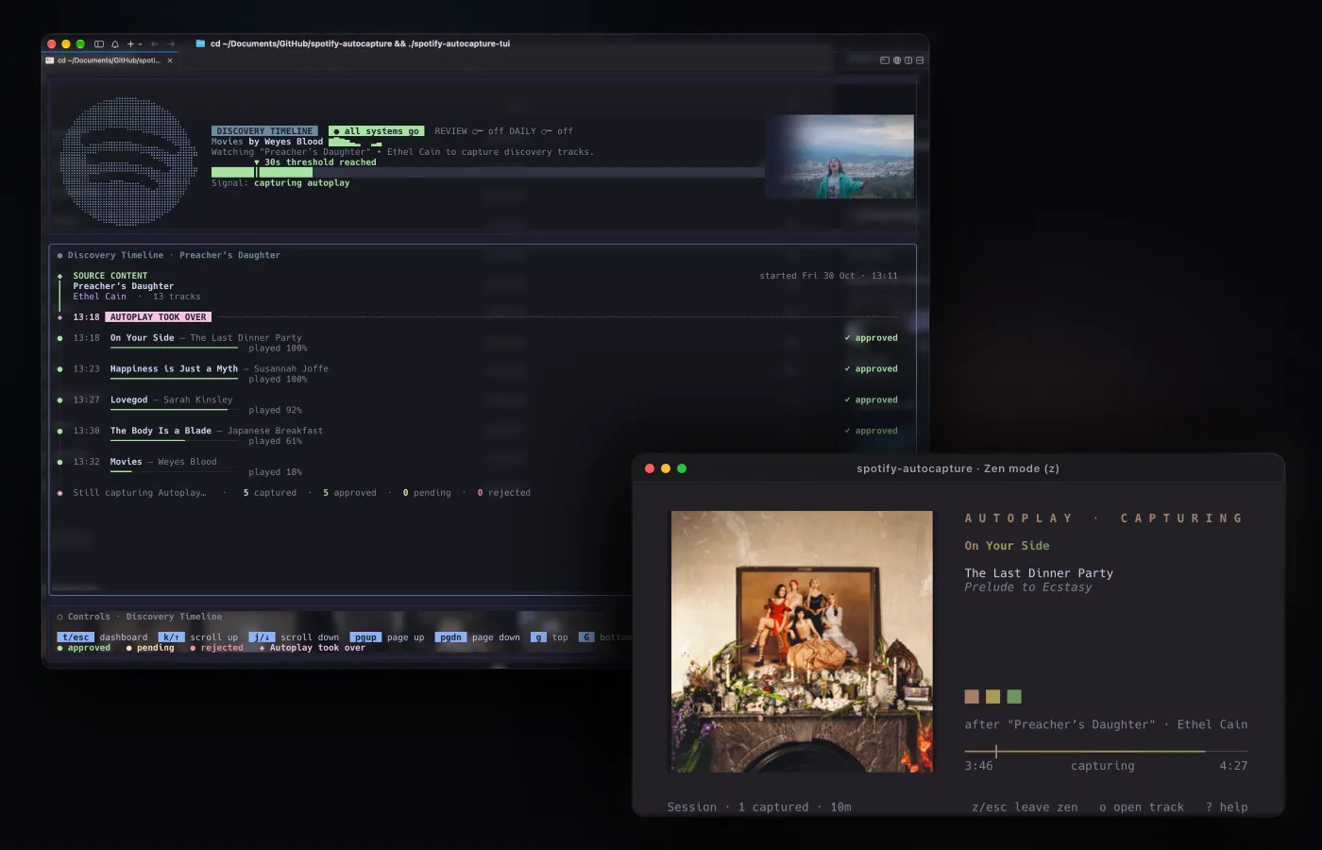Select the DISCOVERY TIMELINE badge
The width and height of the screenshot is (1322, 850).
click(x=264, y=131)
